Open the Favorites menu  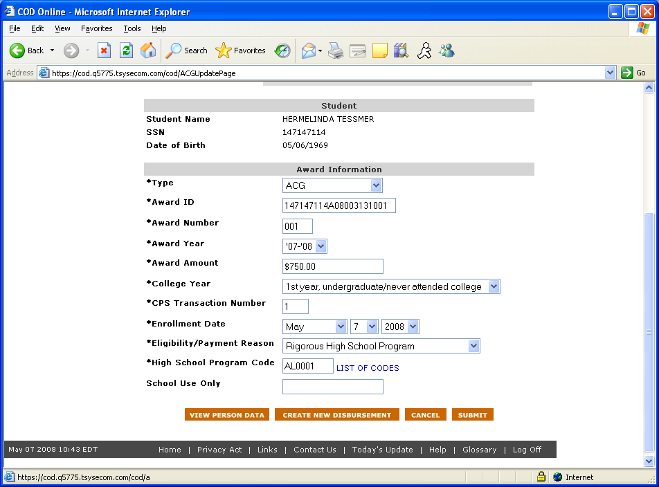point(97,28)
